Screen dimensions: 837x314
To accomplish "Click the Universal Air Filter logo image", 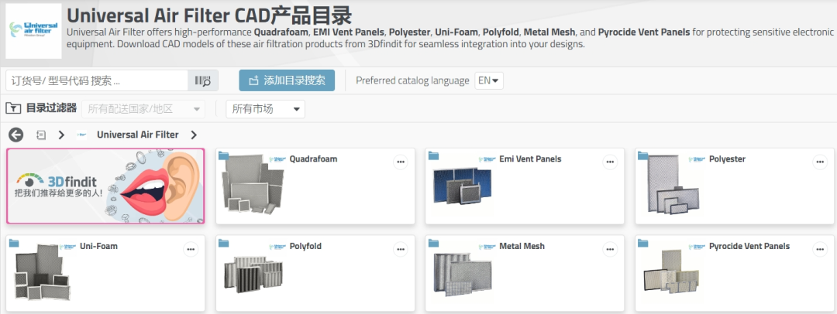I will click(x=33, y=31).
